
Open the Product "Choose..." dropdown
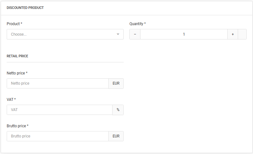tap(60, 34)
